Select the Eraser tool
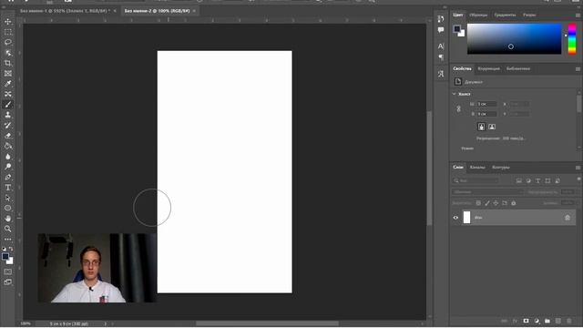583x328 pixels. (8, 136)
